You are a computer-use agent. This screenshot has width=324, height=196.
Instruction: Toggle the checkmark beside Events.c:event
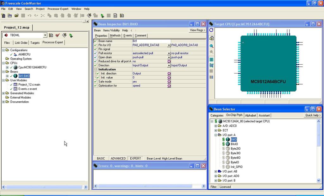pyautogui.click(x=11, y=89)
